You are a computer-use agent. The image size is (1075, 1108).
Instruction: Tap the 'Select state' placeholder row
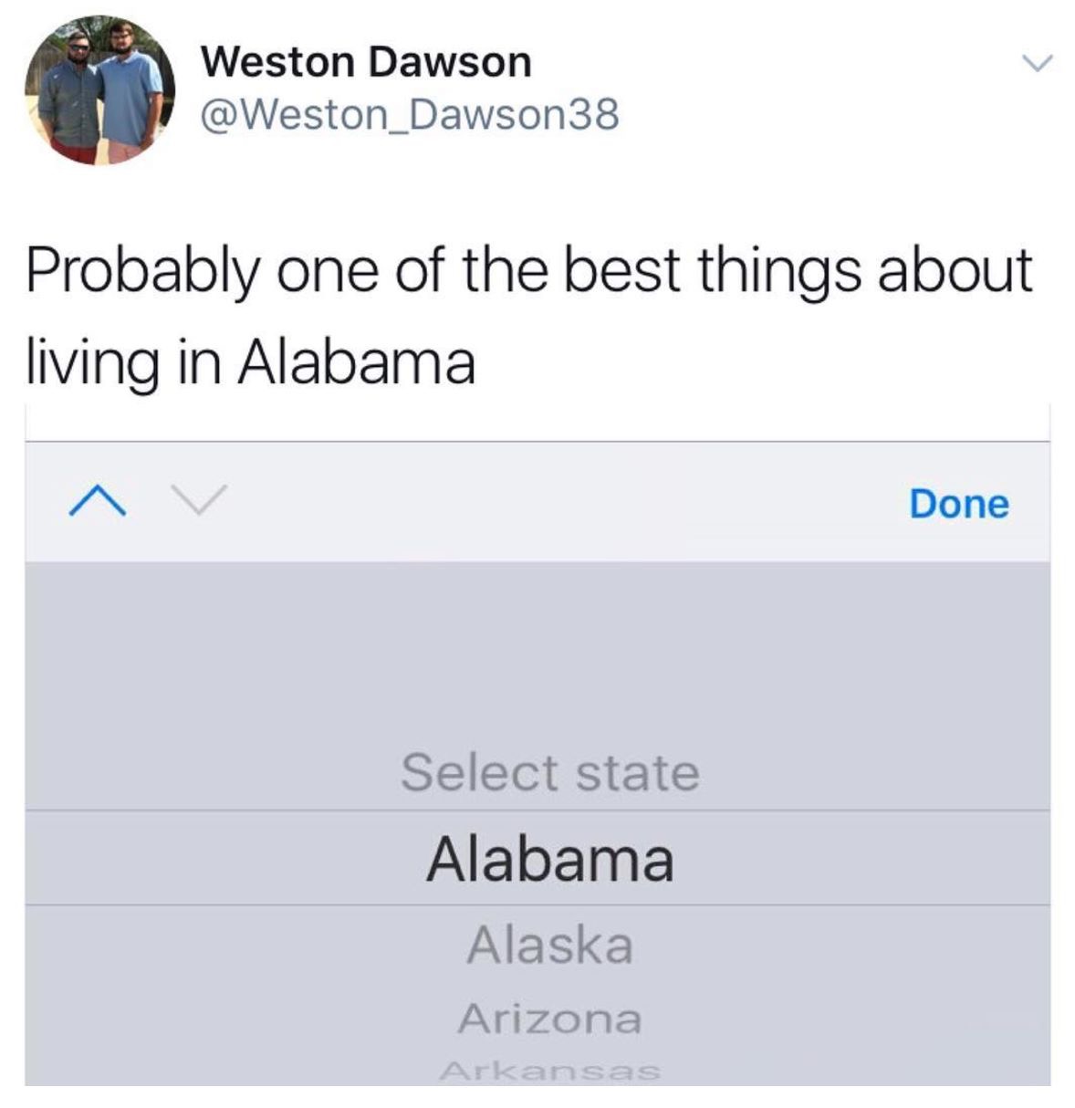[x=550, y=772]
